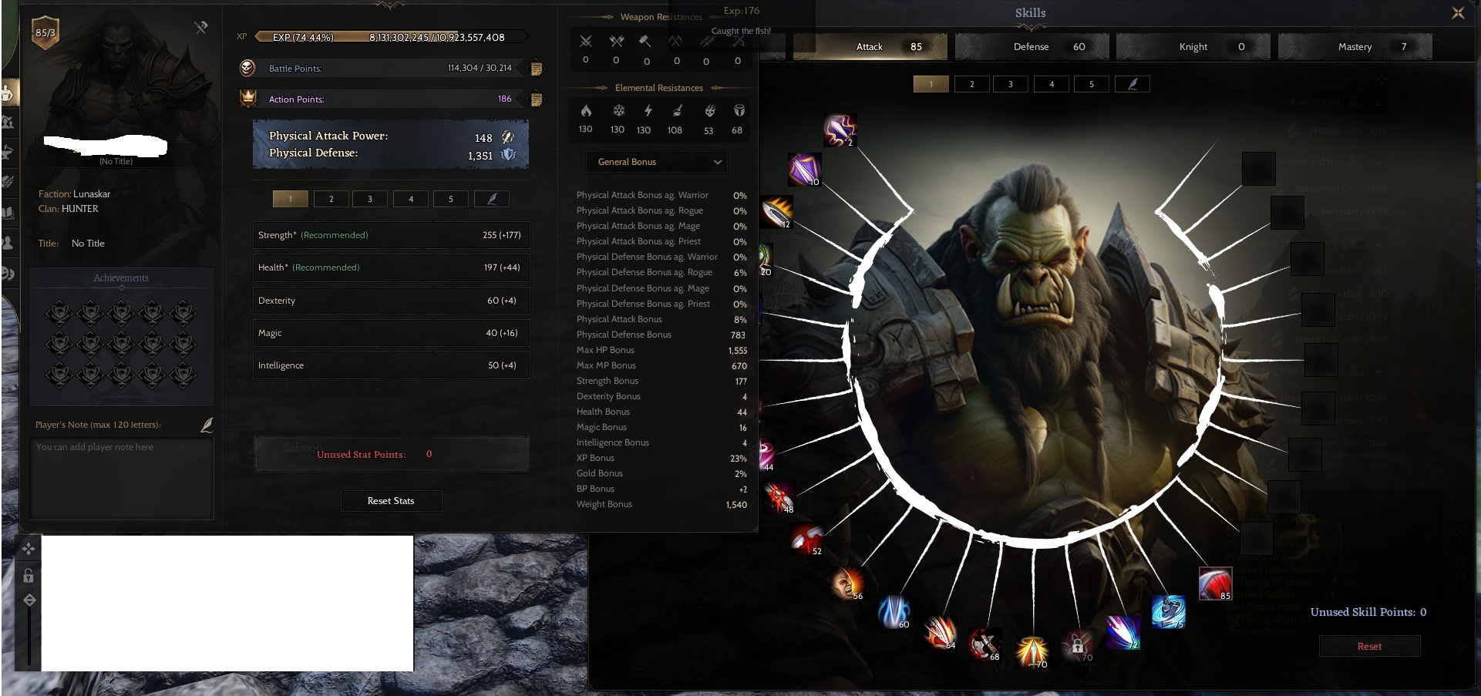Open the Battle Points log scroll icon
The image size is (1481, 696).
point(537,69)
